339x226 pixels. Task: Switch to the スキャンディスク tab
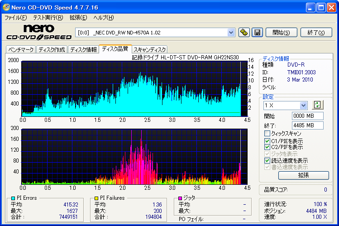(x=150, y=49)
